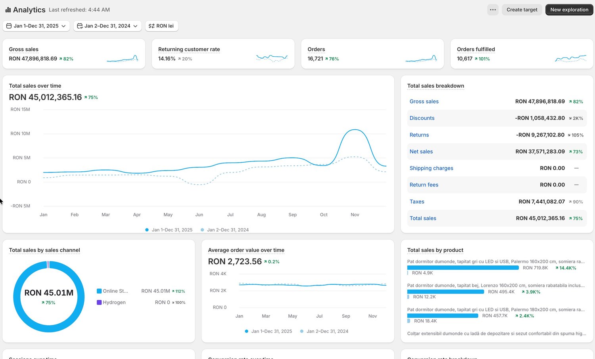Open the Orders fulfilled card title

point(476,49)
